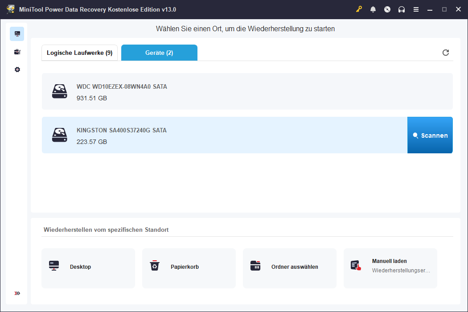This screenshot has height=312, width=468.
Task: Recover from Desktop location
Action: [88, 268]
